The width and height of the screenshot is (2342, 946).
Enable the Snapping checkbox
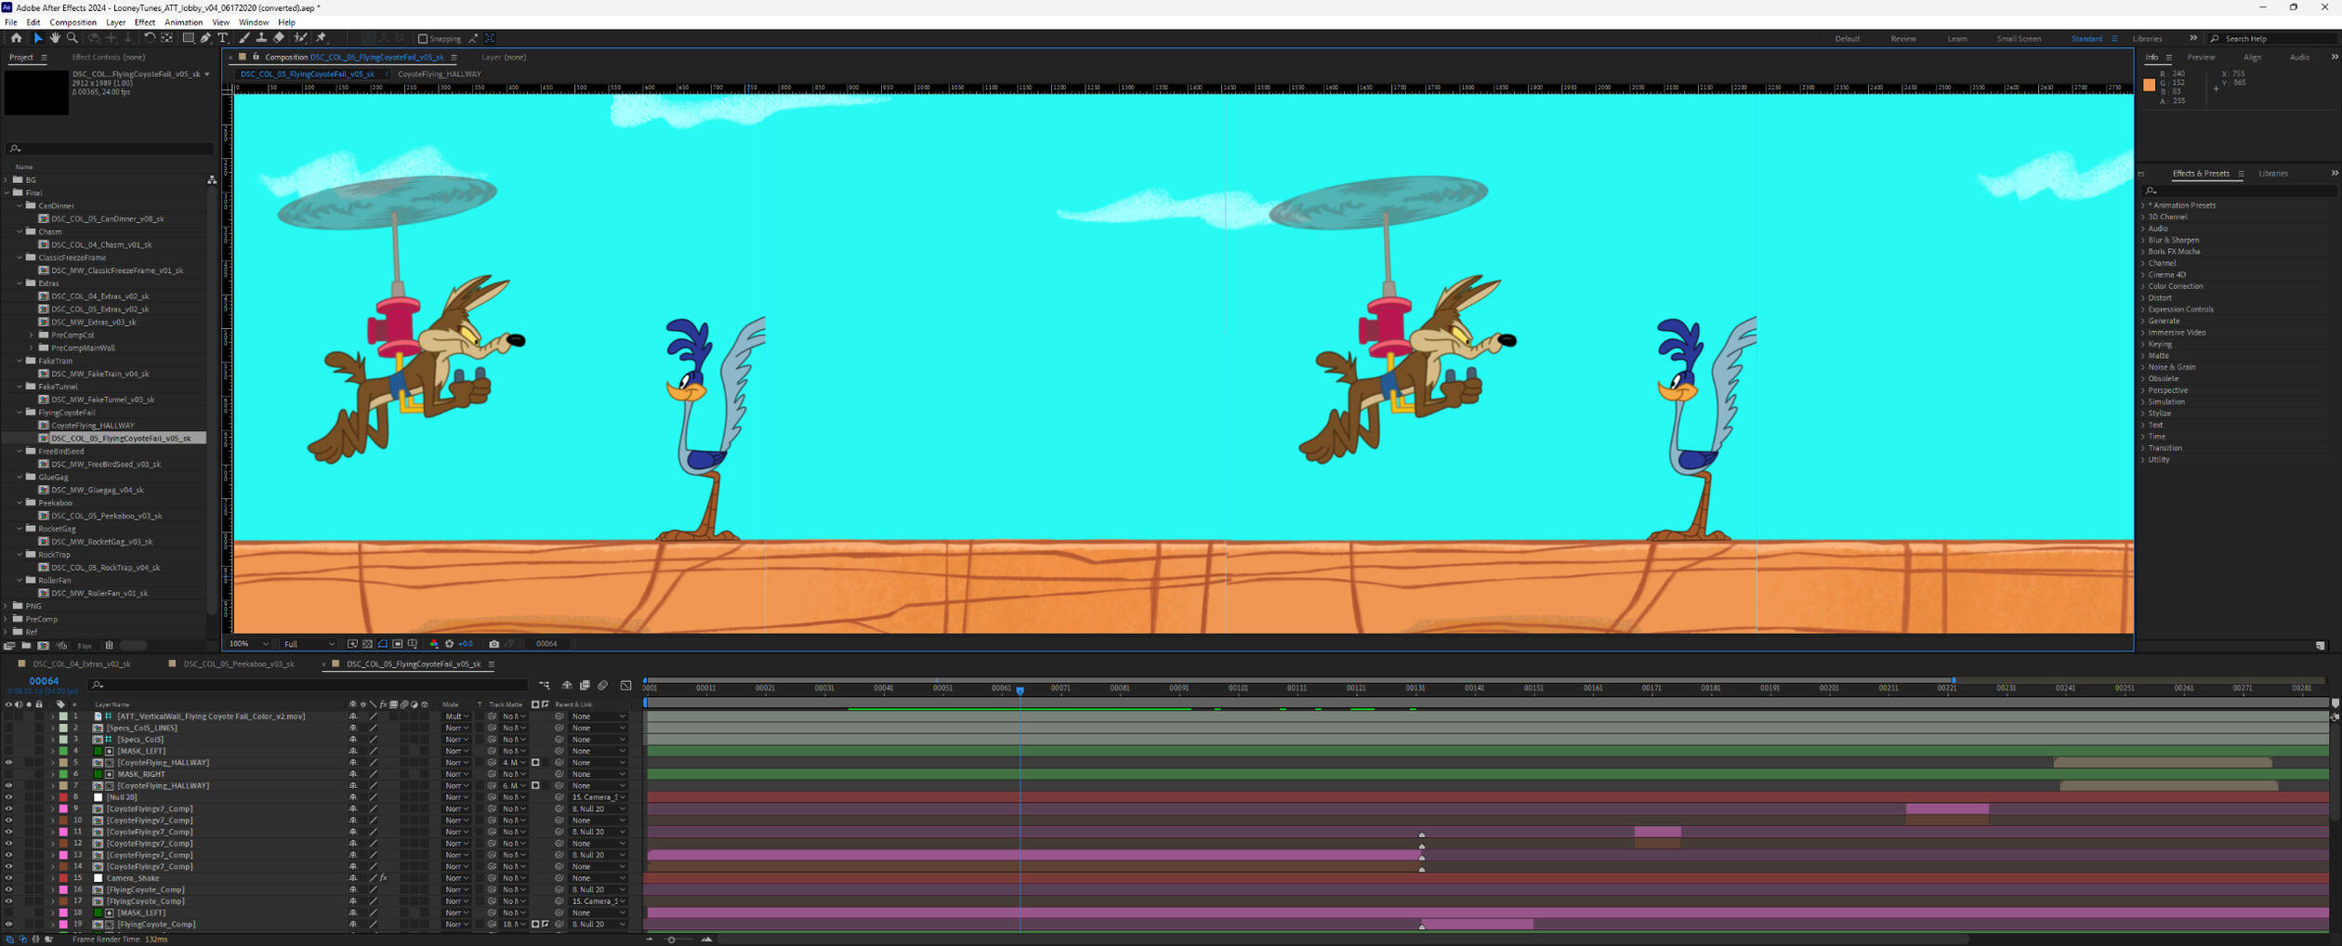click(x=423, y=39)
